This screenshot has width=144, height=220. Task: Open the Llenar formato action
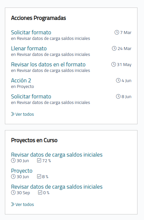[x=29, y=48]
